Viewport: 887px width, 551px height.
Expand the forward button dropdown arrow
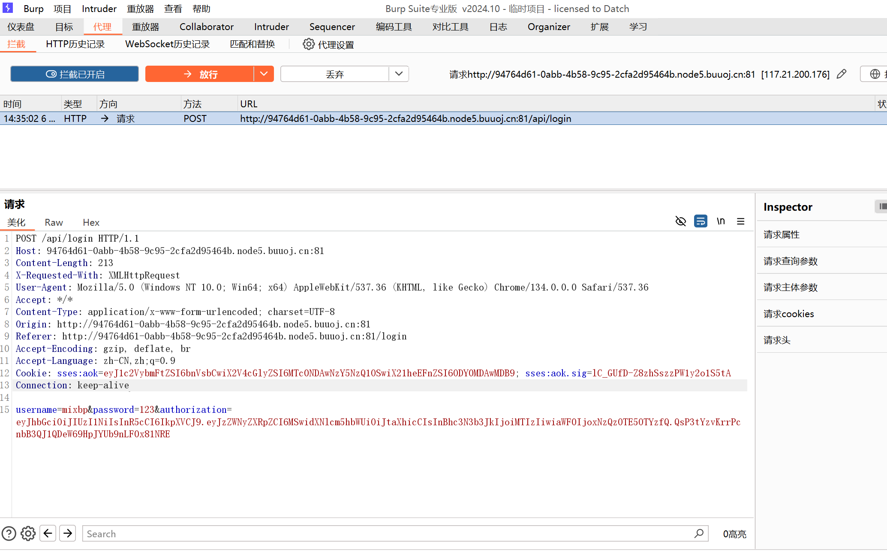tap(264, 74)
